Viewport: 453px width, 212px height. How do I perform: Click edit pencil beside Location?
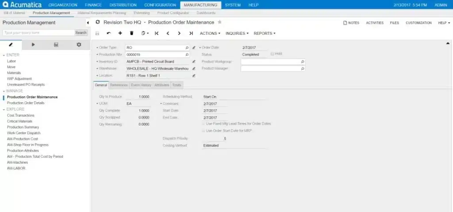[x=194, y=76]
